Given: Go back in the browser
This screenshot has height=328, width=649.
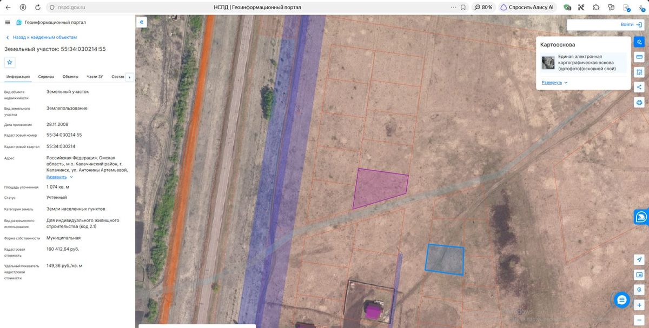Looking at the screenshot, I should (8, 8).
